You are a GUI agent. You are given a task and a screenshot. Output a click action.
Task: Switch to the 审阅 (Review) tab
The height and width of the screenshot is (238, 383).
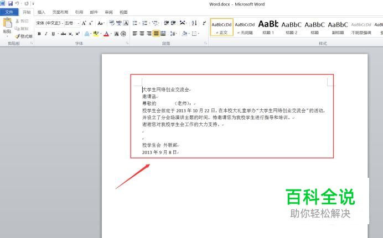108,12
